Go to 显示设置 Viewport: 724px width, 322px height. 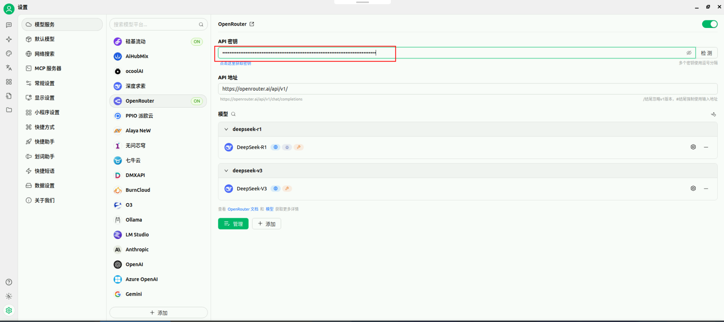62,98
